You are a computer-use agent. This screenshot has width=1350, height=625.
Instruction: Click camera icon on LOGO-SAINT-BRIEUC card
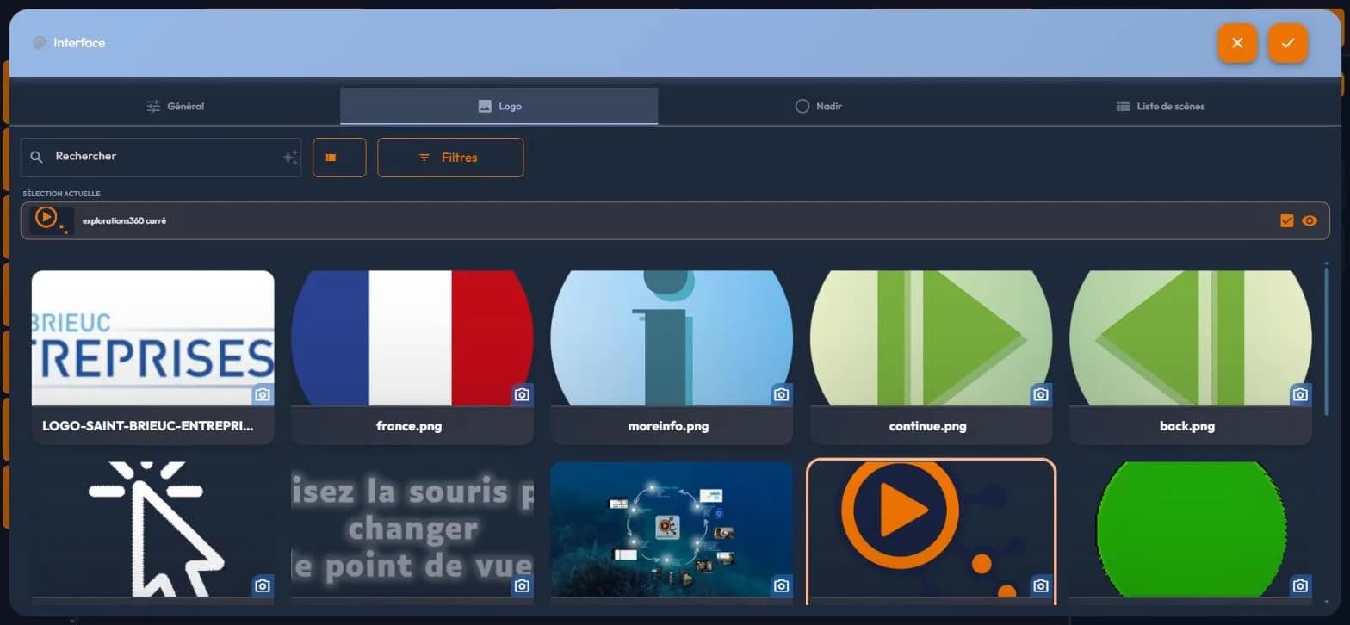[263, 394]
